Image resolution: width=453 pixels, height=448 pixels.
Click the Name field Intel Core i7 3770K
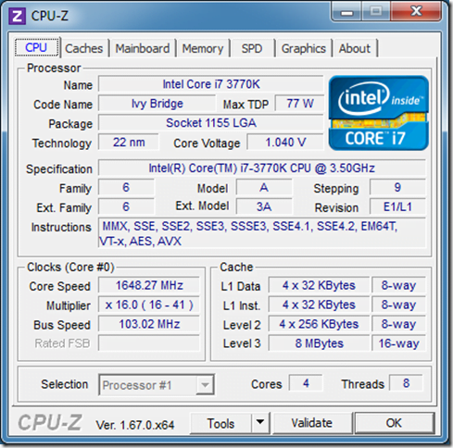(x=211, y=84)
